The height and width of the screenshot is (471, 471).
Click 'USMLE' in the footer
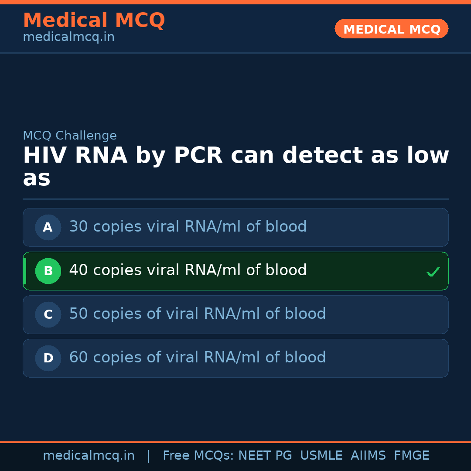tap(321, 456)
